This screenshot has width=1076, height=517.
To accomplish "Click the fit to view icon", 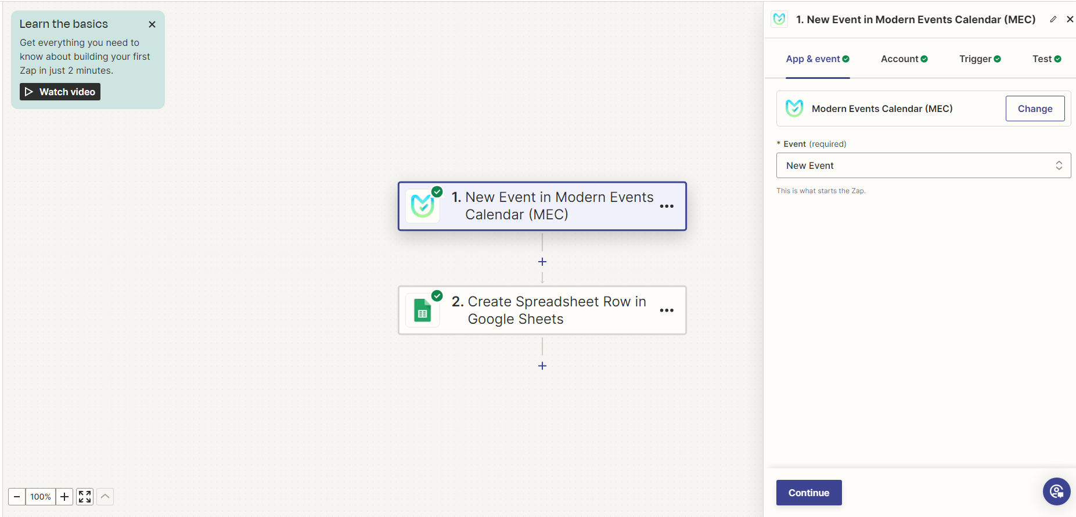I will point(85,497).
